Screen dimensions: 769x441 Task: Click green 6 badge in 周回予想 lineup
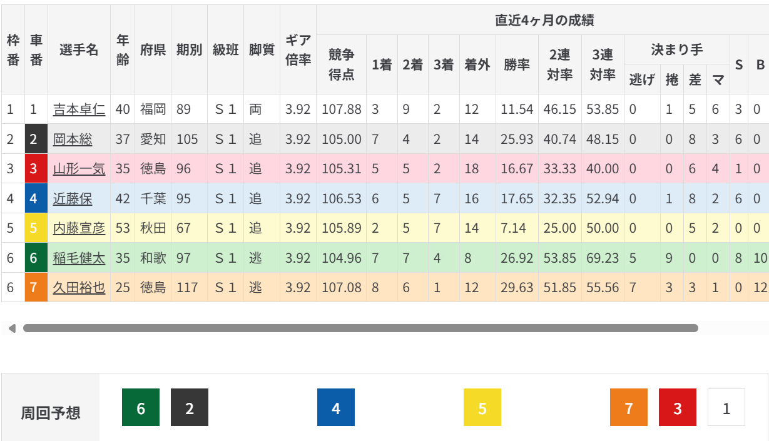point(141,408)
